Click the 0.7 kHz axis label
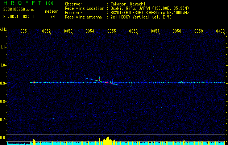Viewport: 228px width, 145px height. [x=3, y=120]
